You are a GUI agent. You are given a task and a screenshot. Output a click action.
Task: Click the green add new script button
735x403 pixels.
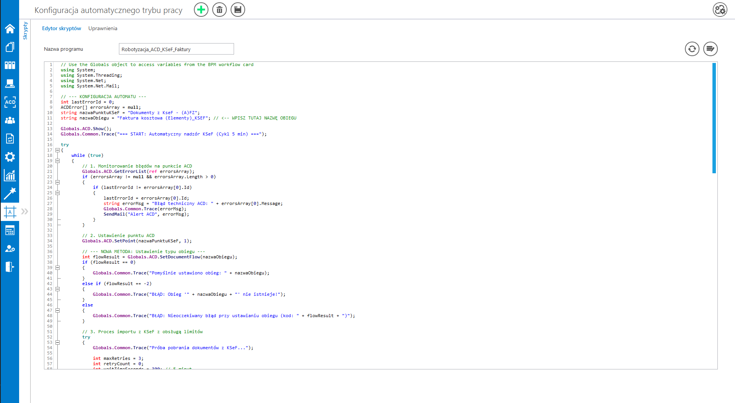coord(201,10)
